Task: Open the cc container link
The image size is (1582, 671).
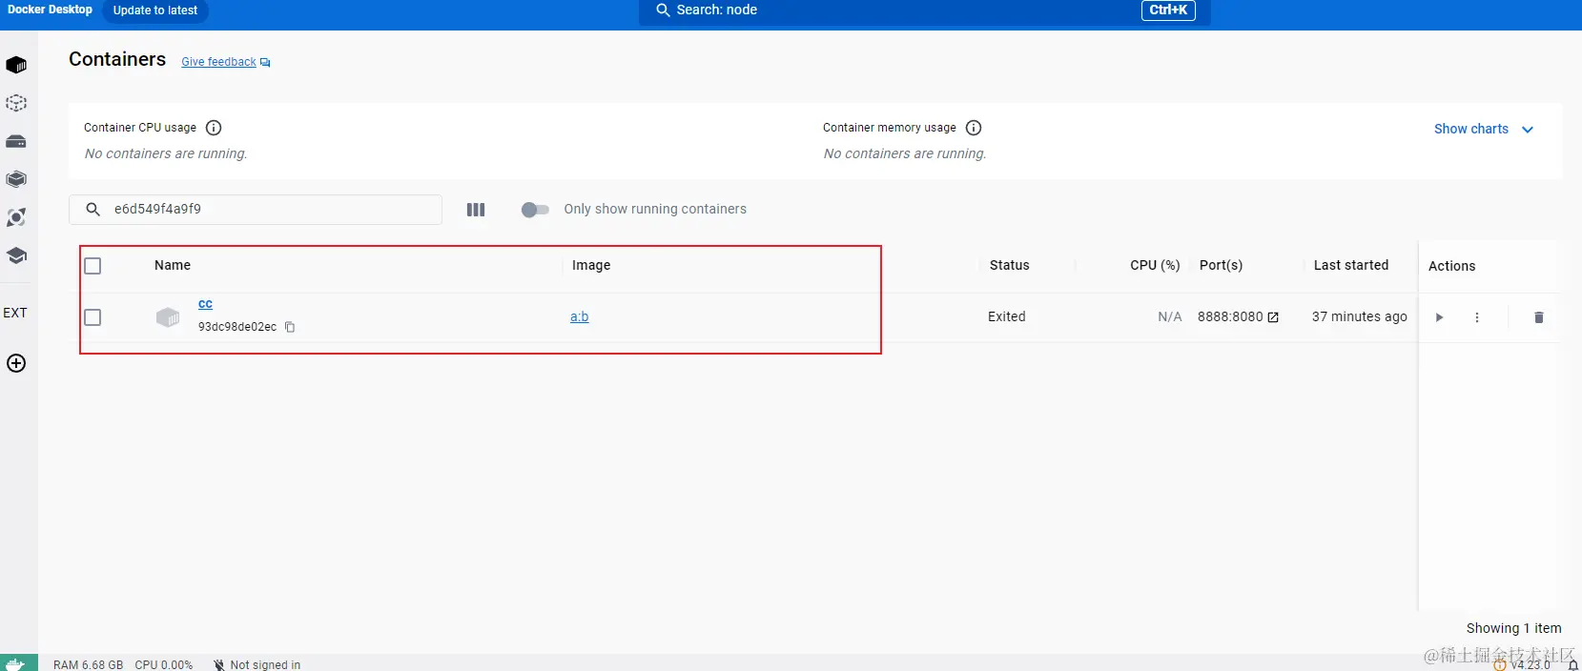Action: click(x=205, y=304)
